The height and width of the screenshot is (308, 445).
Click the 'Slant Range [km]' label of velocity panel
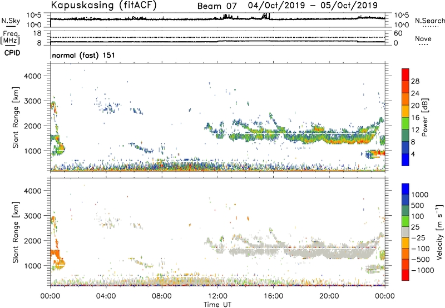[x=16, y=232]
